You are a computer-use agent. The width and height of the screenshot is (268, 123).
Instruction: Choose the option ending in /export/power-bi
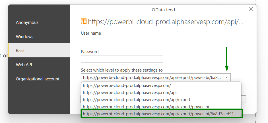(146, 107)
